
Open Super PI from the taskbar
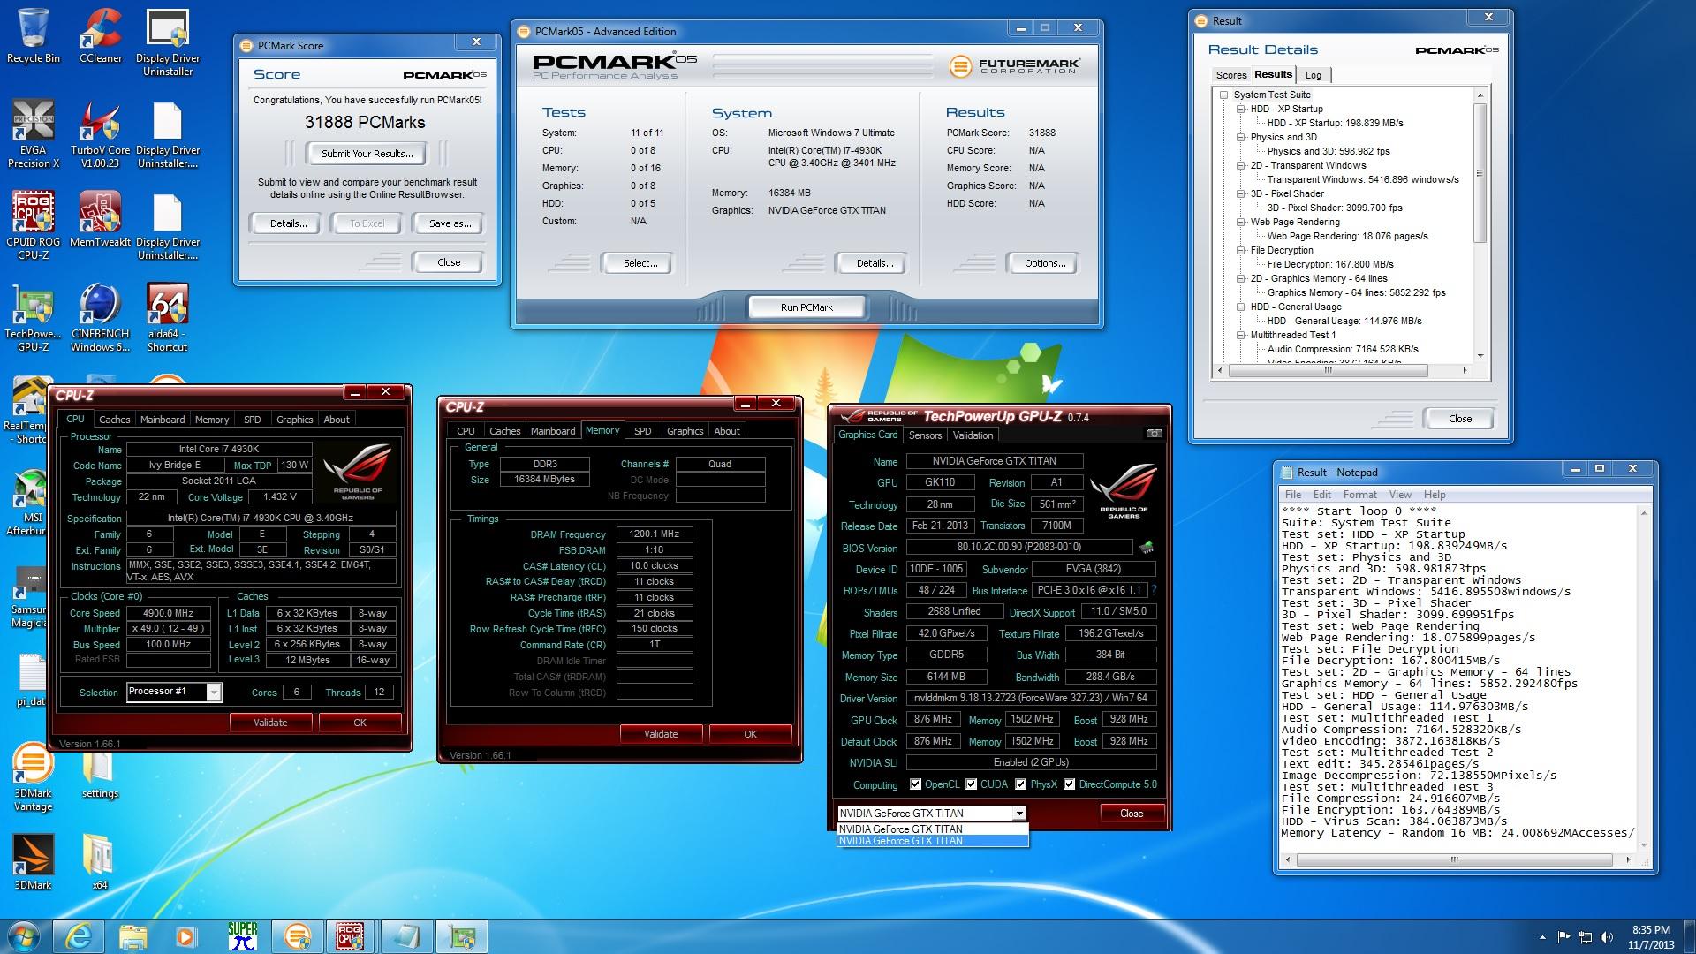242,935
